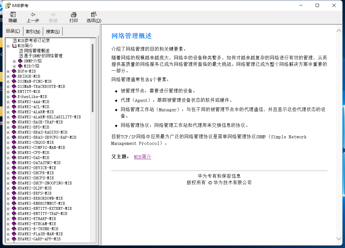Viewport: 345px width, 248px height.
Task: Click the BRIDGE-MIB book icon
Action: tap(14, 76)
